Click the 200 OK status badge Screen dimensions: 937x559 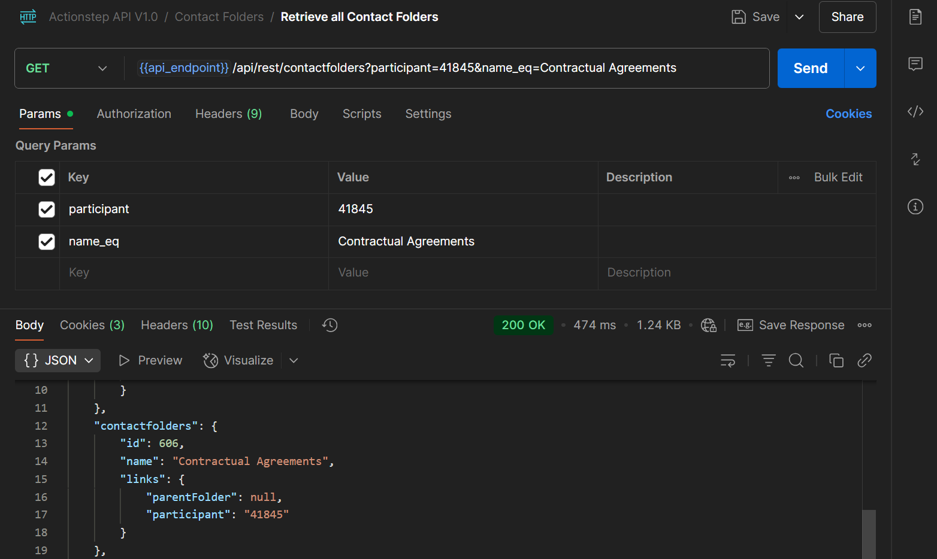tap(524, 325)
